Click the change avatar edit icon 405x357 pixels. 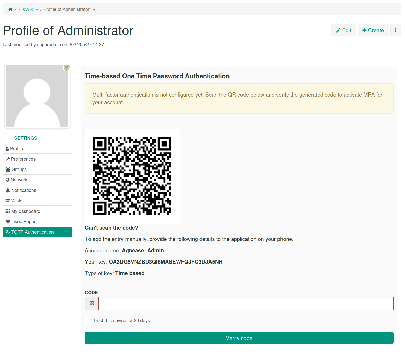(67, 68)
